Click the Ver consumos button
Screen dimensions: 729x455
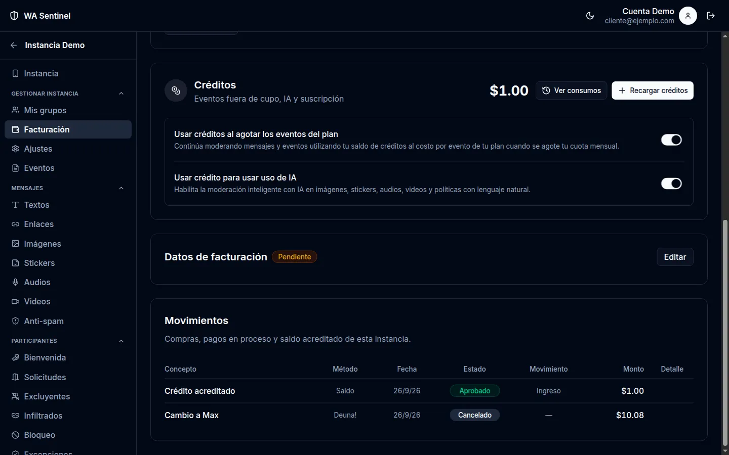[x=571, y=90]
